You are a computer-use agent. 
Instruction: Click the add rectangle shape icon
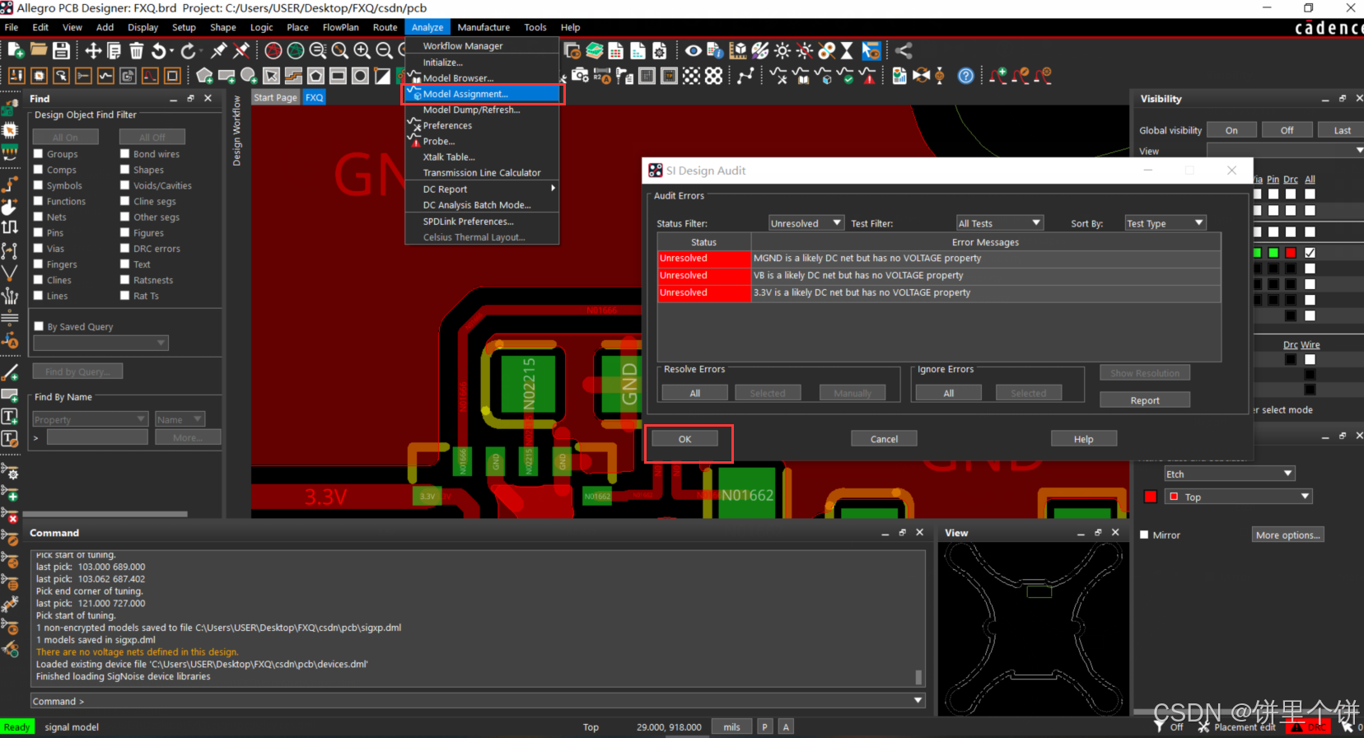[x=227, y=76]
